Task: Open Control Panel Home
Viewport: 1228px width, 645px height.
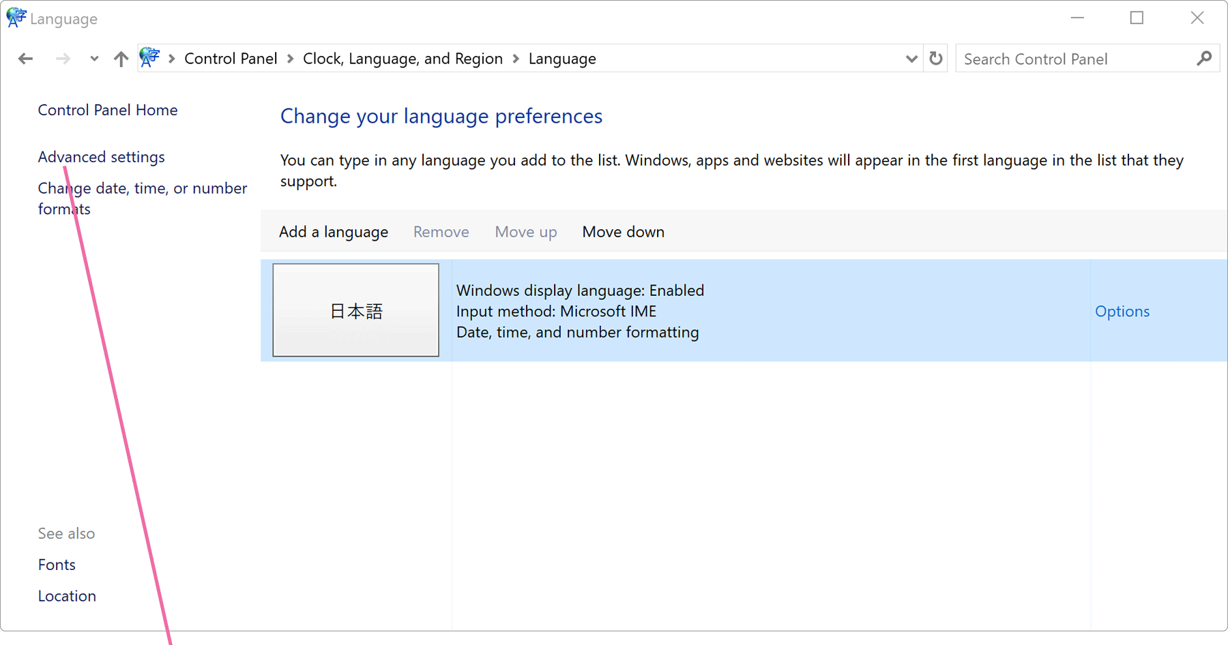Action: [x=108, y=110]
